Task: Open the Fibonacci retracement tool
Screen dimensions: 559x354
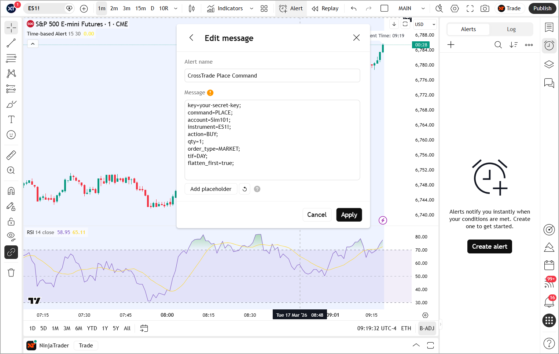Action: [11, 58]
